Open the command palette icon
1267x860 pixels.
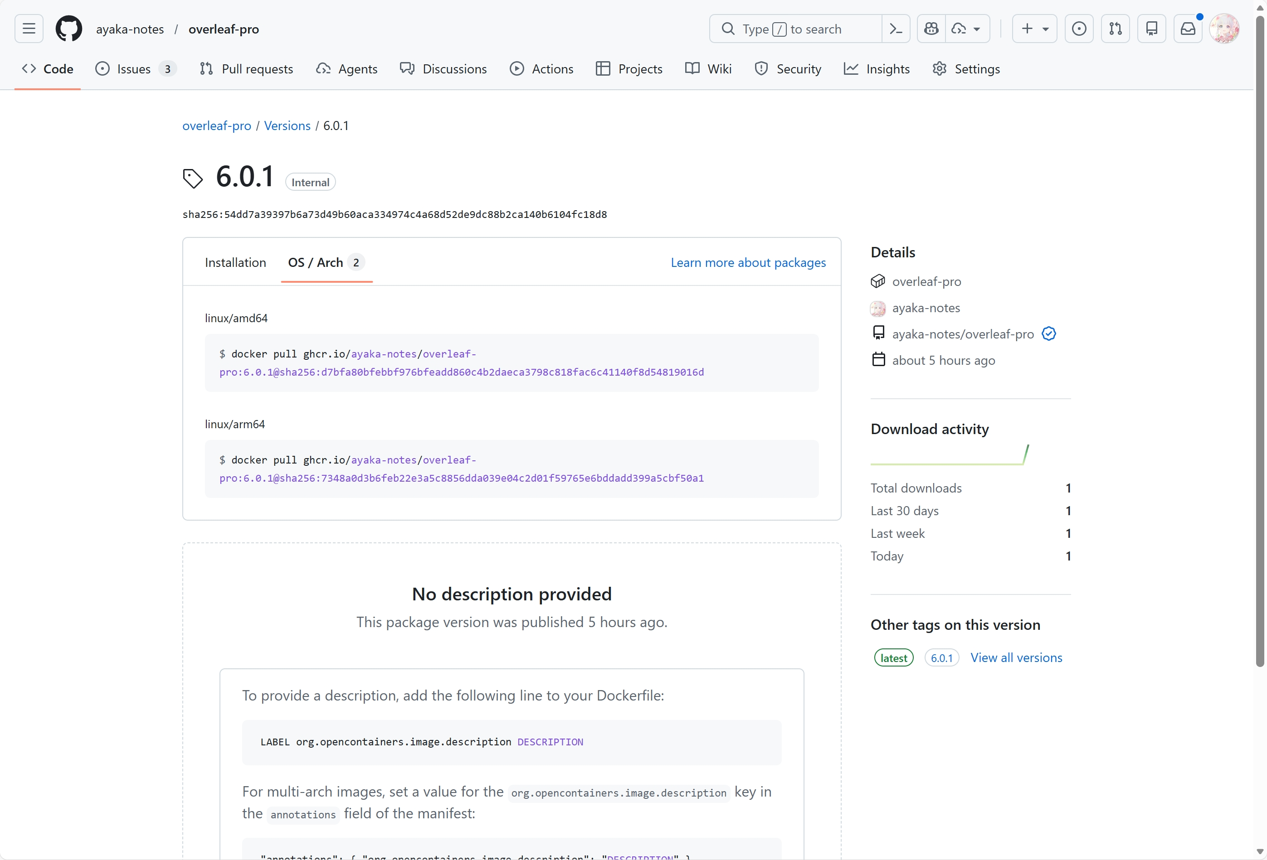[x=896, y=29]
